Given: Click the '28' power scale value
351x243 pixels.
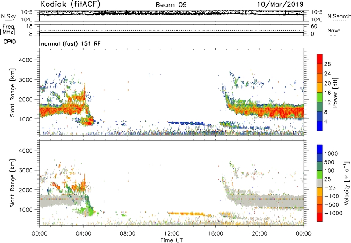Looking at the screenshot, I should point(327,64).
